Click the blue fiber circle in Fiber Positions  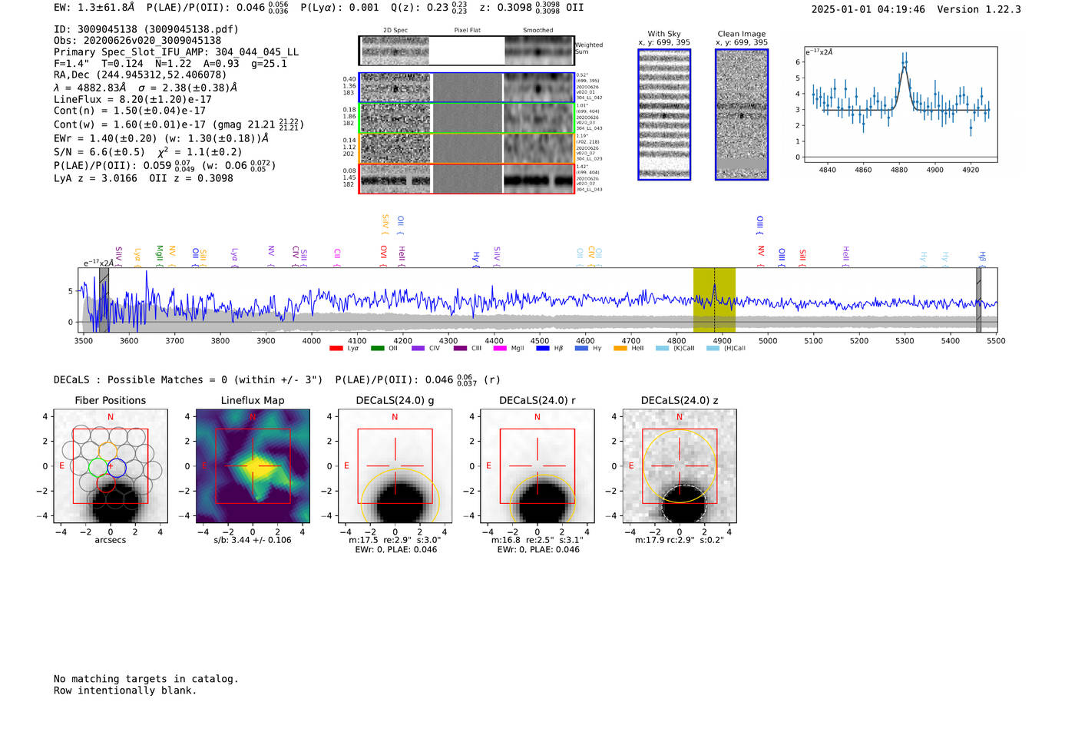[x=117, y=466]
